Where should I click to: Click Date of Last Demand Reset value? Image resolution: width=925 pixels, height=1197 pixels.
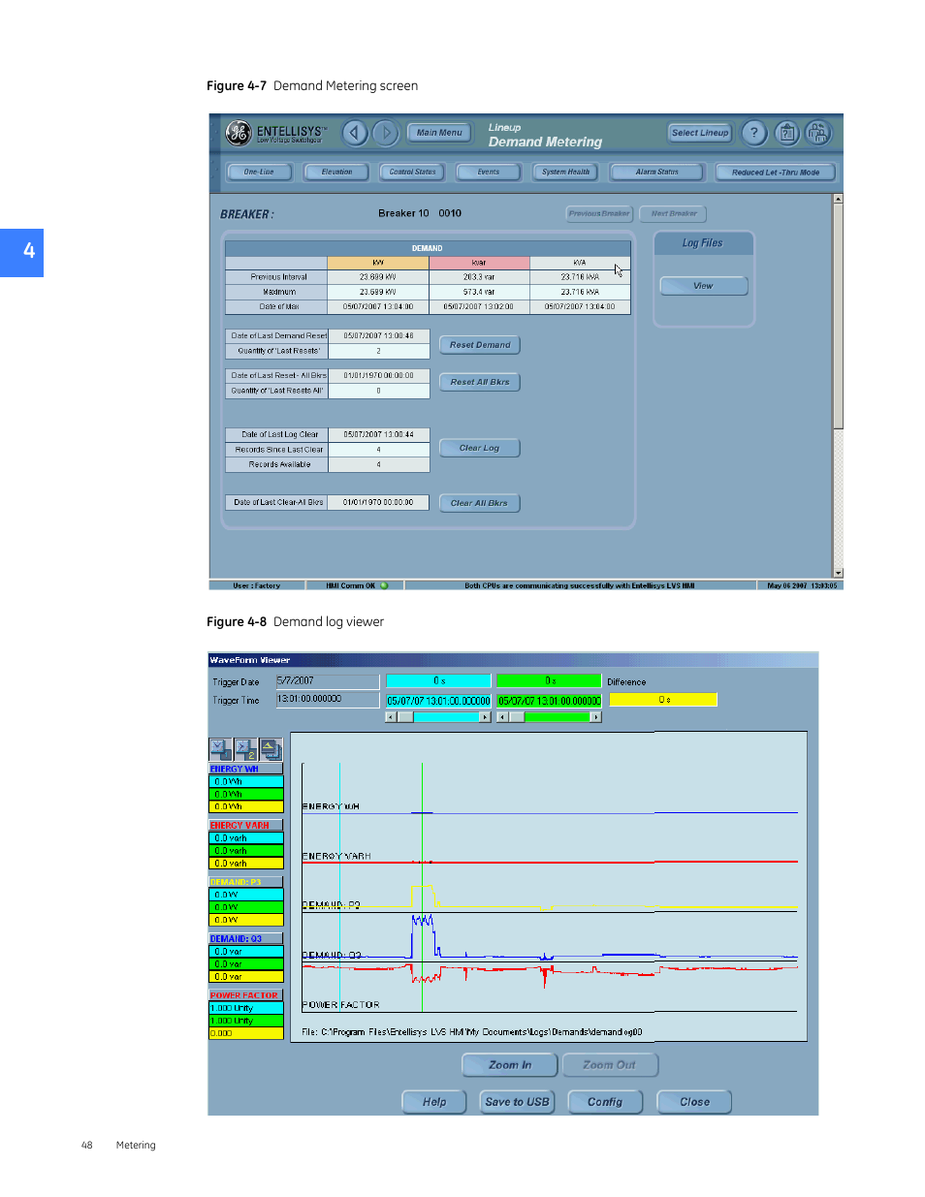pos(378,336)
